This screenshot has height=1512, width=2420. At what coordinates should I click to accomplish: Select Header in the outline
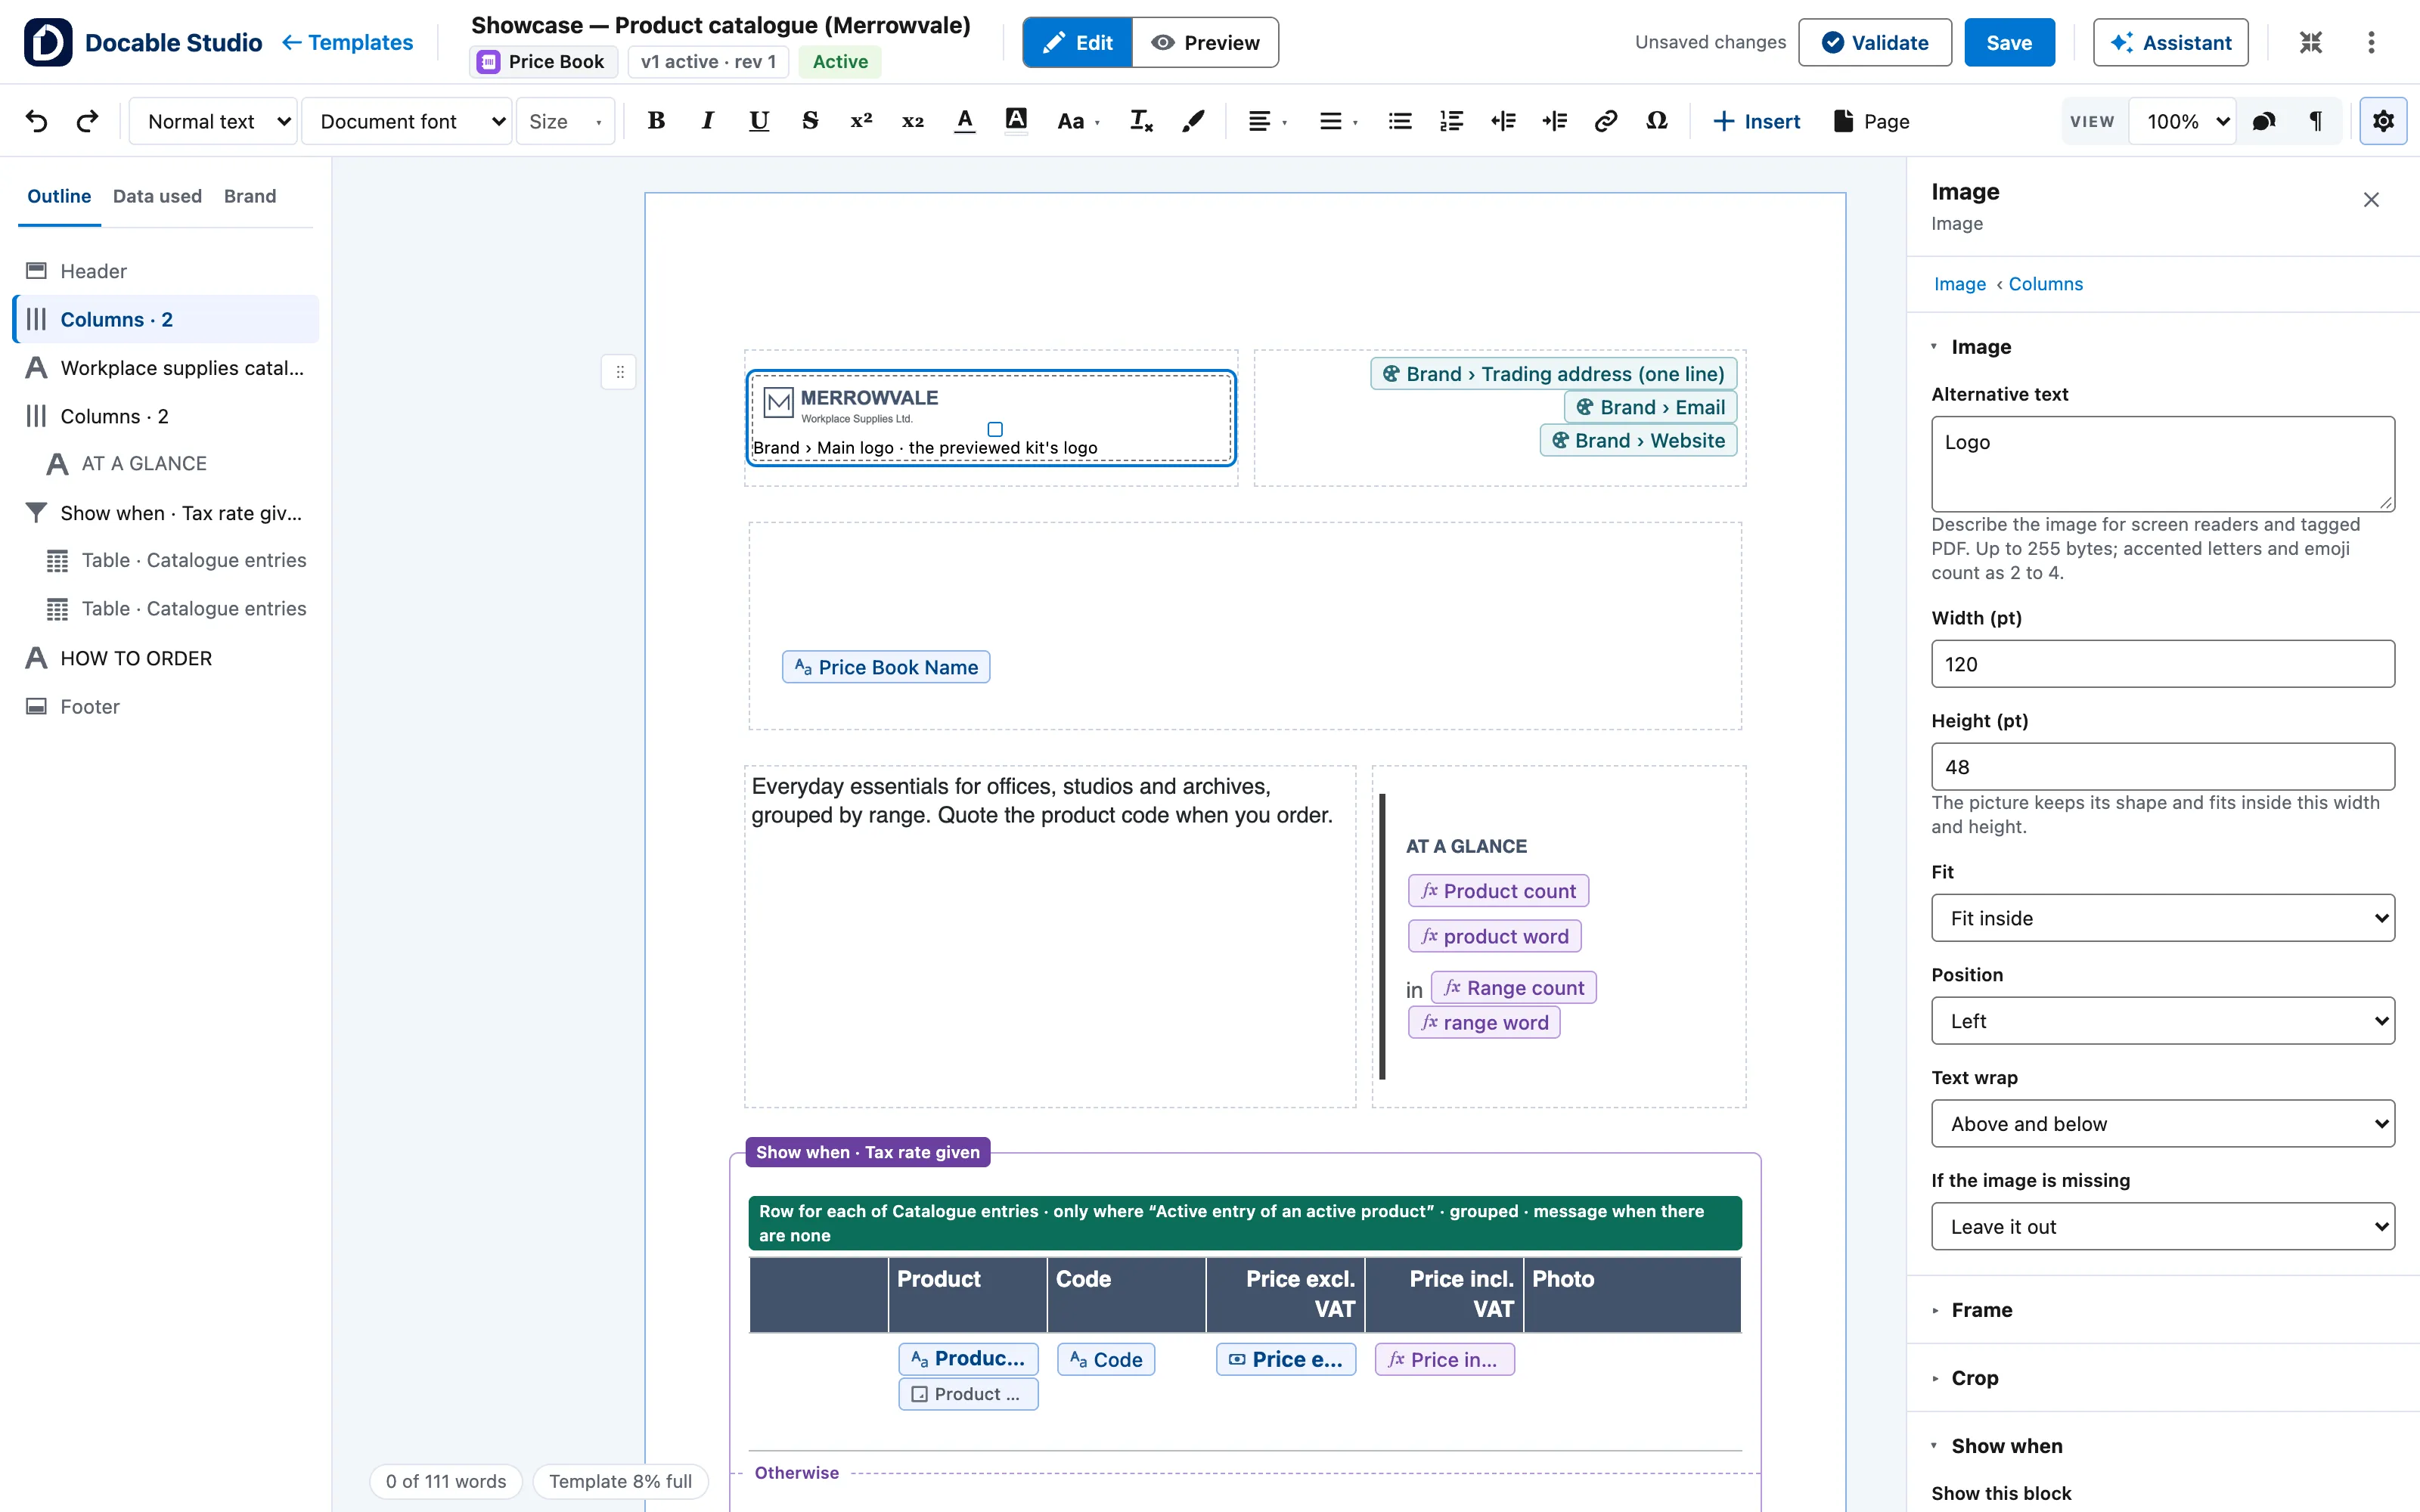pos(166,271)
